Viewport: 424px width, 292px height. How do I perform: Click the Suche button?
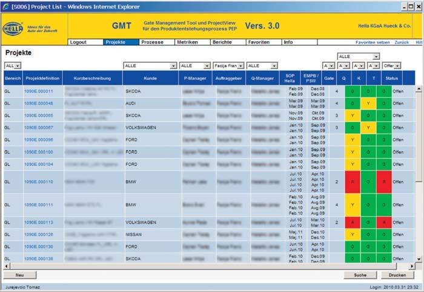360,275
